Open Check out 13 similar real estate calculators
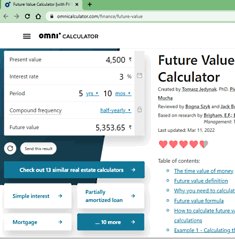 (x=74, y=170)
